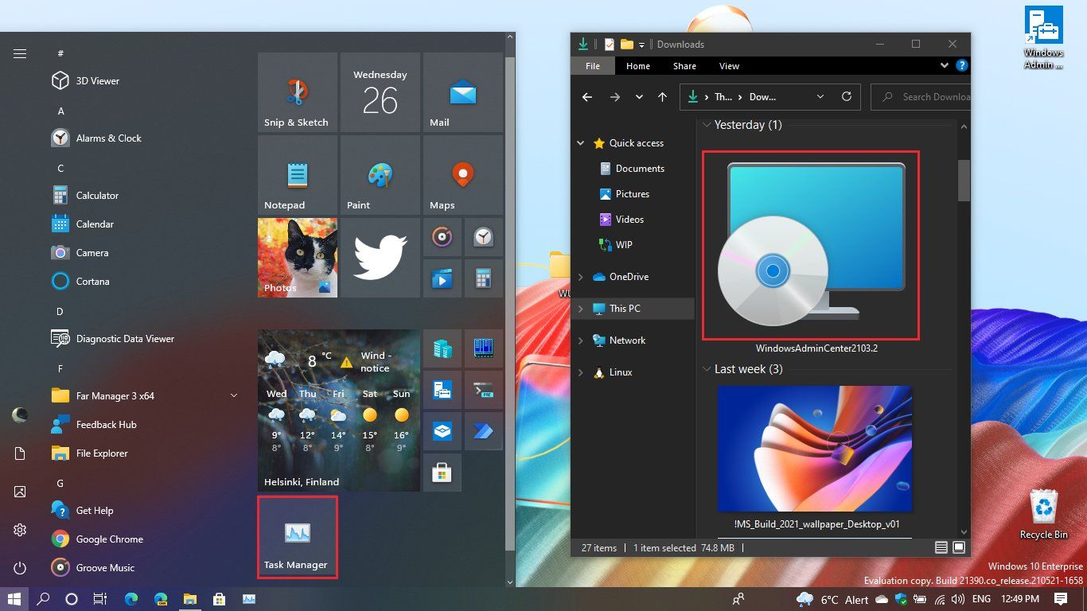This screenshot has height=611, width=1087.
Task: Collapse the Yesterday (1) group
Action: tap(706, 126)
